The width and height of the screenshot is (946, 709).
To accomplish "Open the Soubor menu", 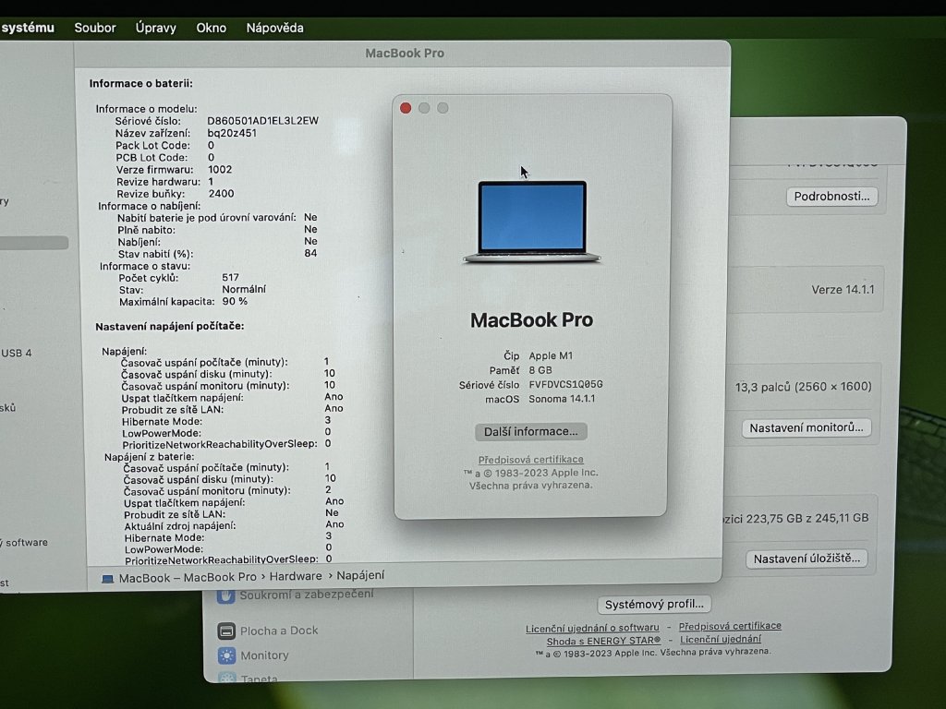I will click(95, 28).
